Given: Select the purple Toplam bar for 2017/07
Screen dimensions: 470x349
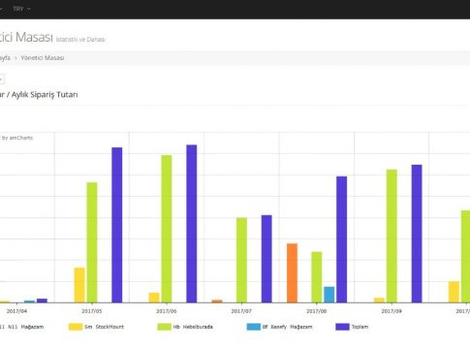Looking at the screenshot, I should tap(266, 259).
